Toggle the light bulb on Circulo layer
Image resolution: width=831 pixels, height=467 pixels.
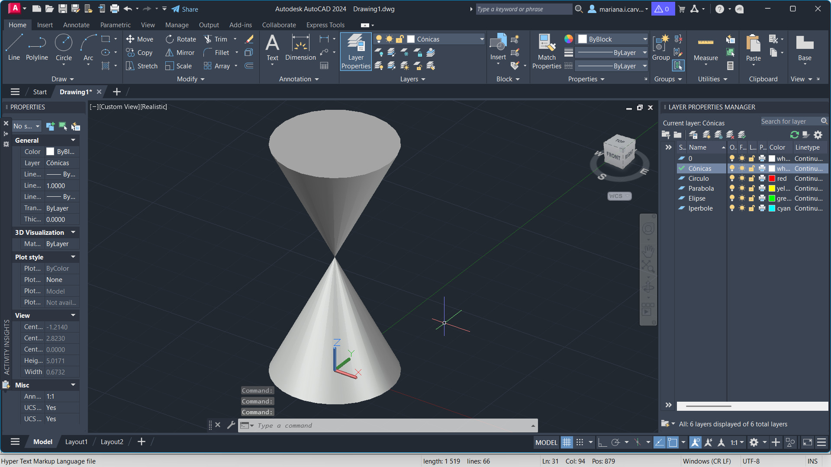(x=732, y=178)
